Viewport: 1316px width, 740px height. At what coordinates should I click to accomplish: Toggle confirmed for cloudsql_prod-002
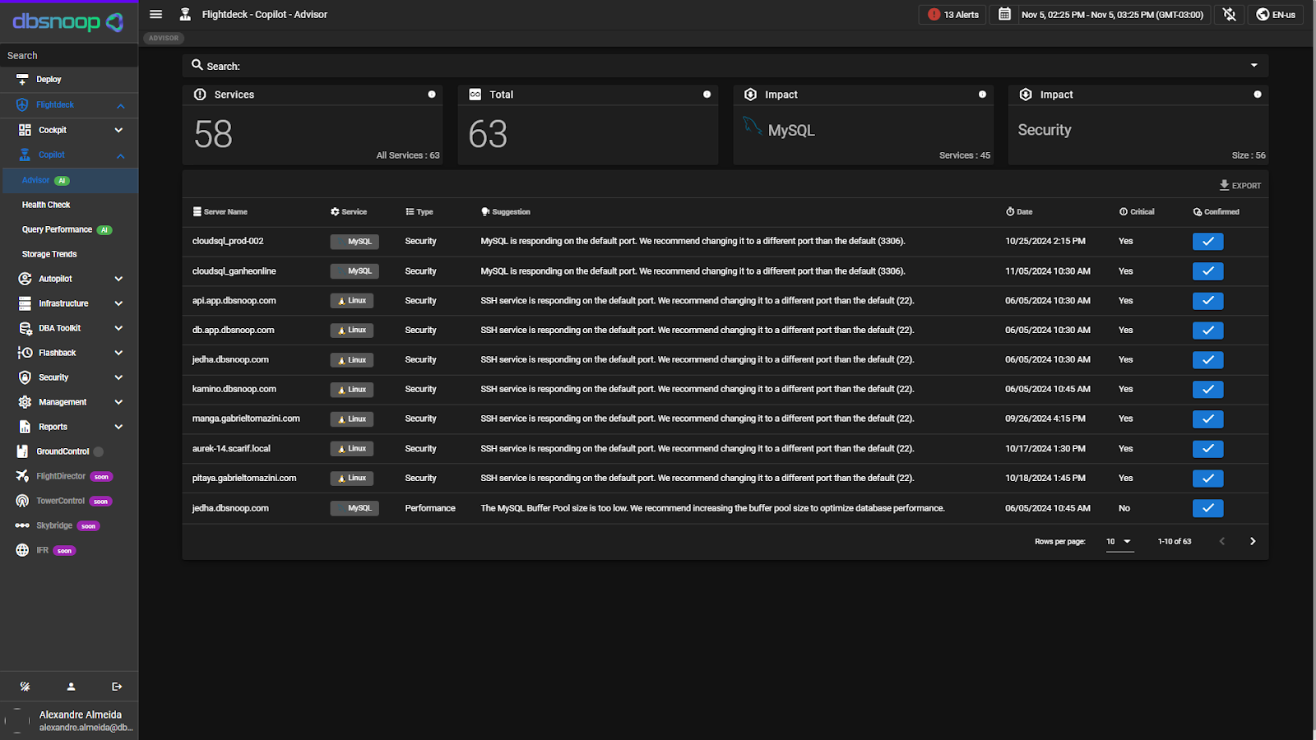1207,242
